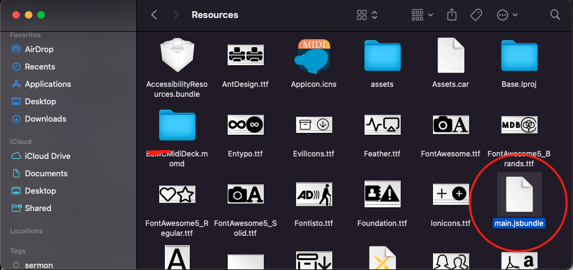The width and height of the screenshot is (573, 270).
Task: Click the Assets.car filename label
Action: click(x=450, y=84)
